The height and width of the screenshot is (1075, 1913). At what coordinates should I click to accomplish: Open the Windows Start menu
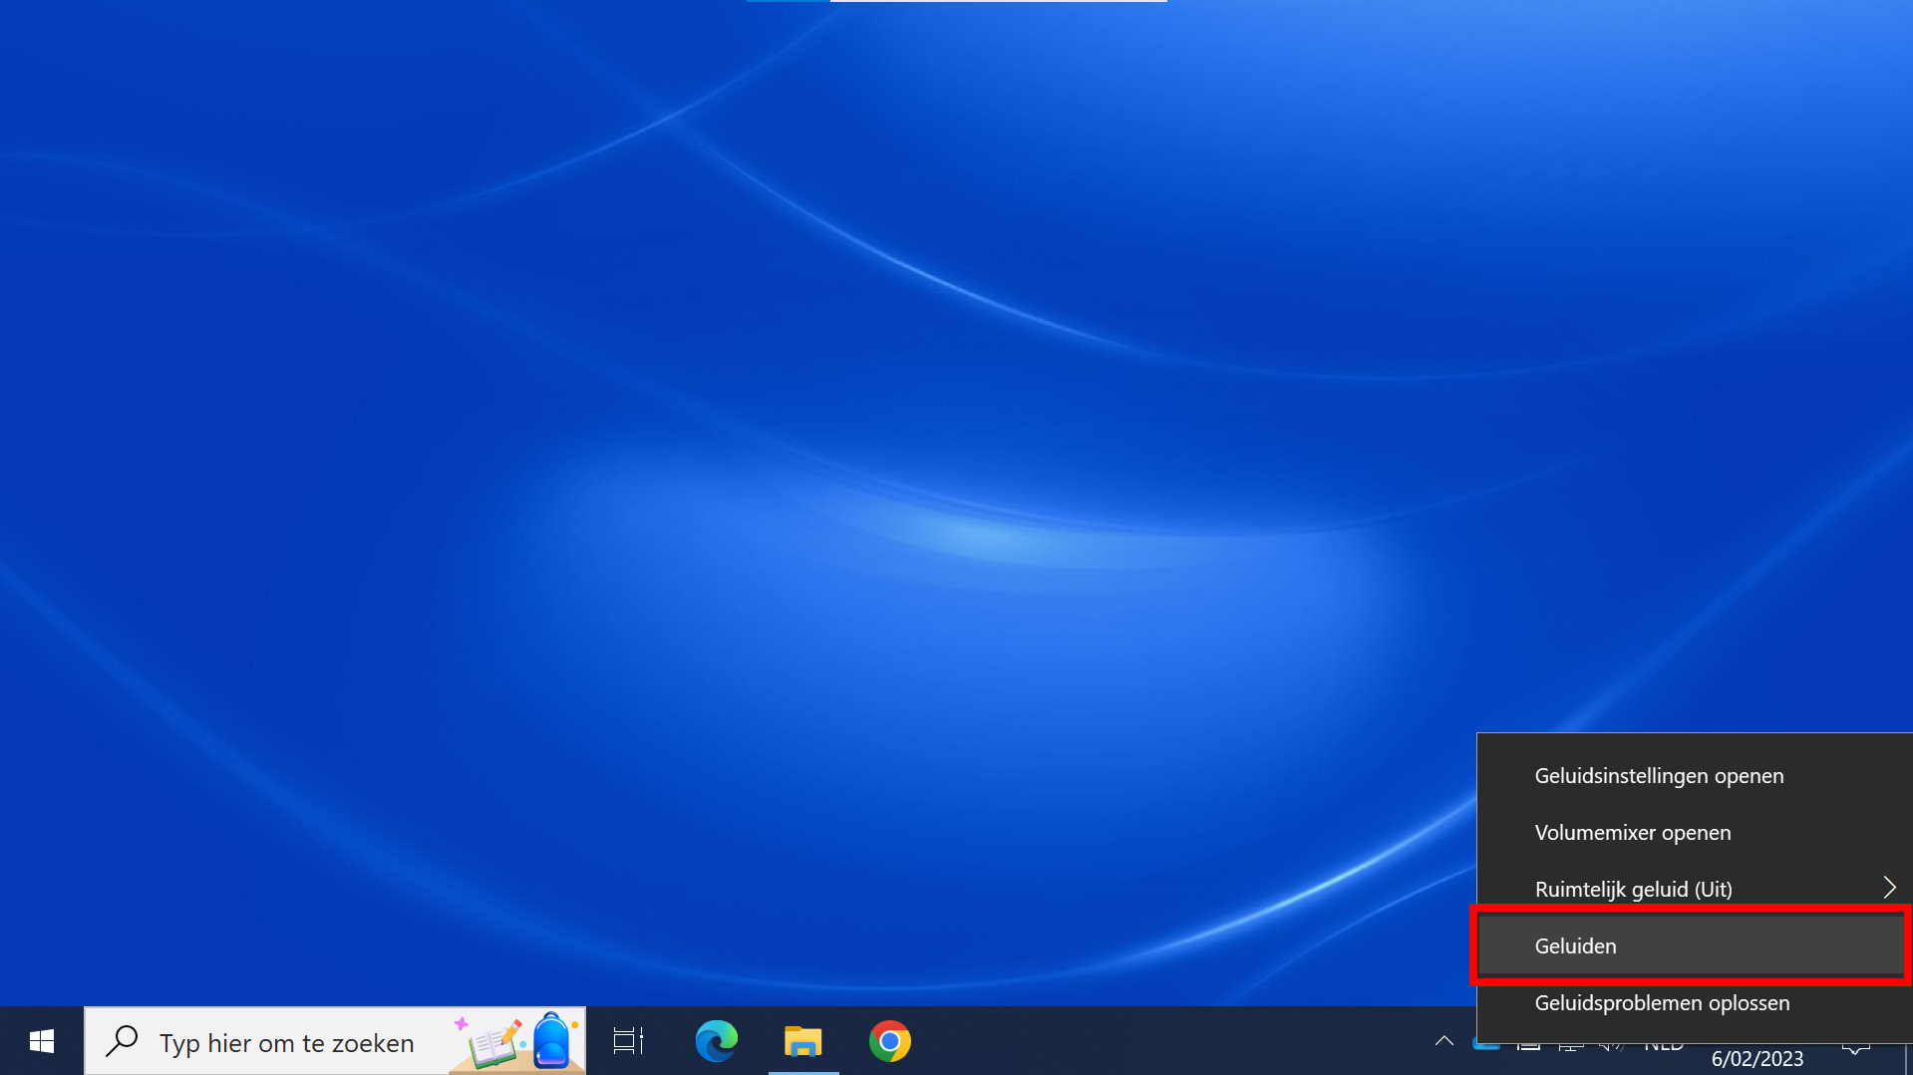[41, 1042]
